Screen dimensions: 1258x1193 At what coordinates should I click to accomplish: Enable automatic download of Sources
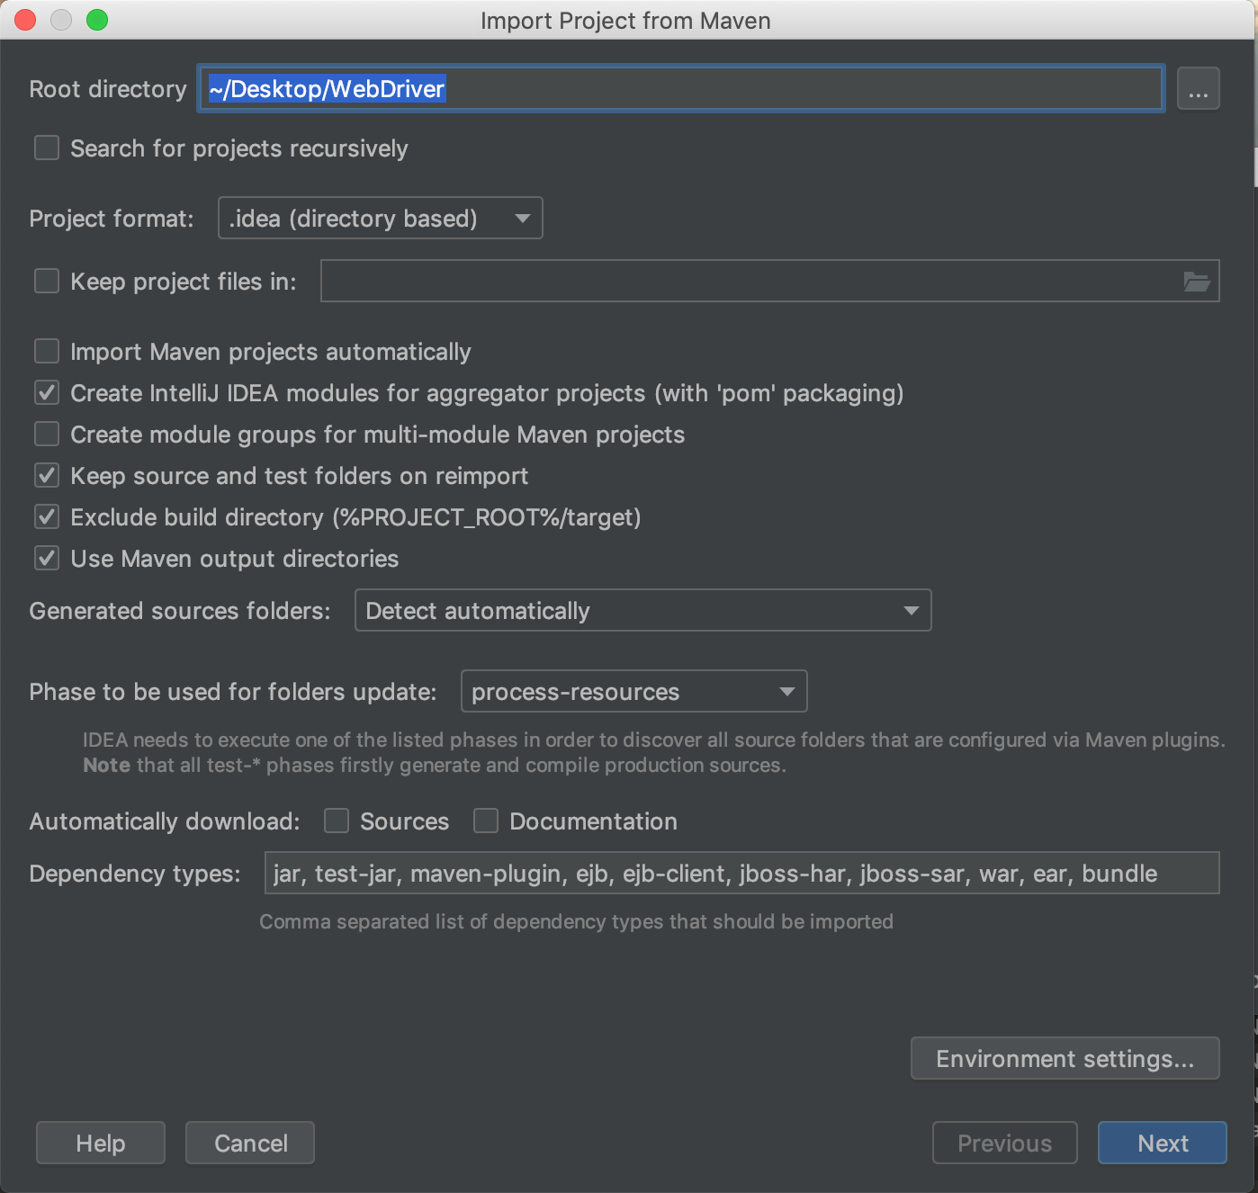point(337,821)
